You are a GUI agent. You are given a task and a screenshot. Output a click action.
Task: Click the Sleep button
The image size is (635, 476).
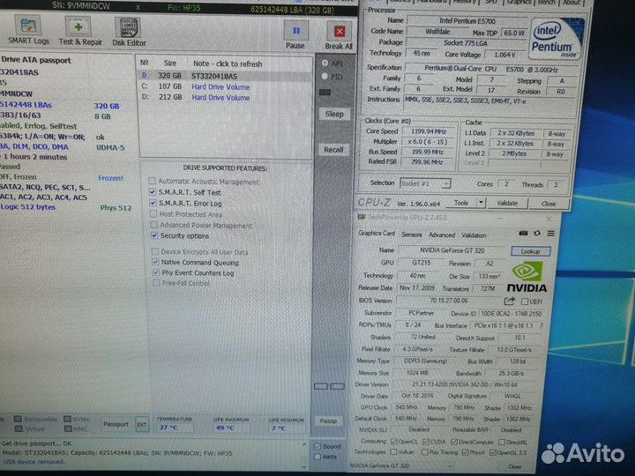[x=334, y=114]
